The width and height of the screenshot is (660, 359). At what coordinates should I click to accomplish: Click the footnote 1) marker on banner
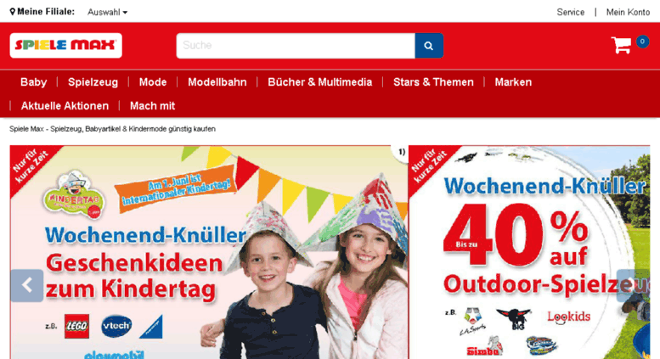(402, 152)
